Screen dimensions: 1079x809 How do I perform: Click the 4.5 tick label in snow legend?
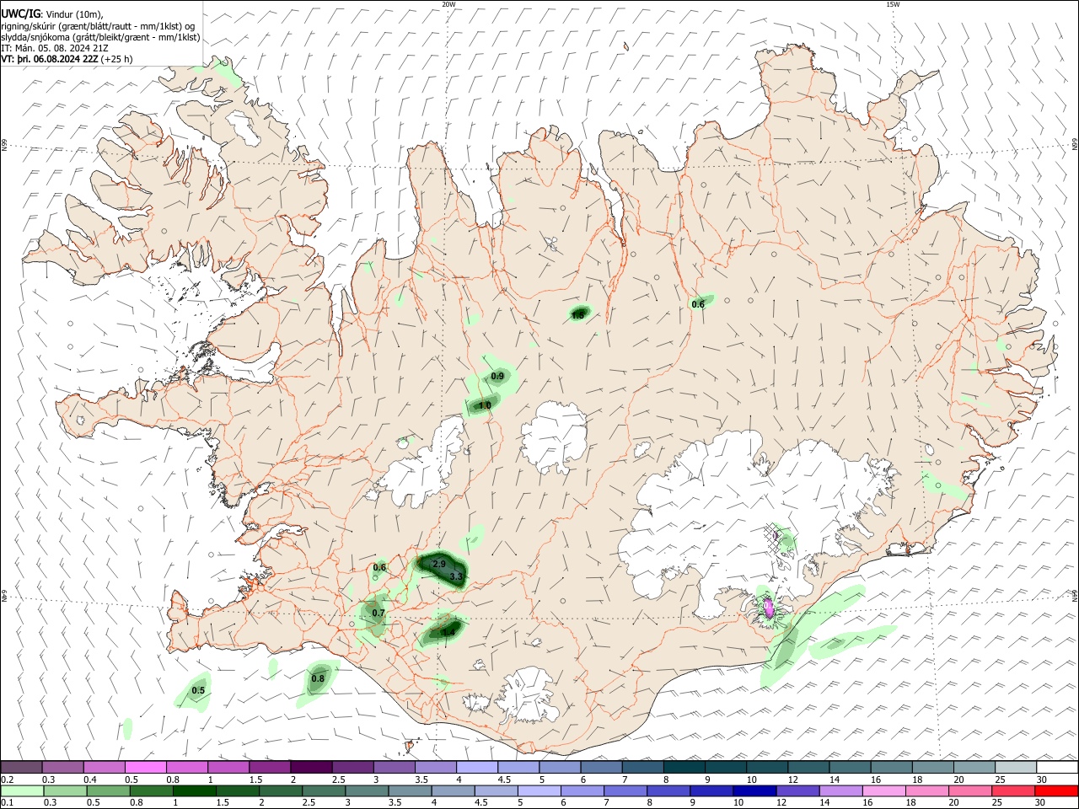coord(504,780)
